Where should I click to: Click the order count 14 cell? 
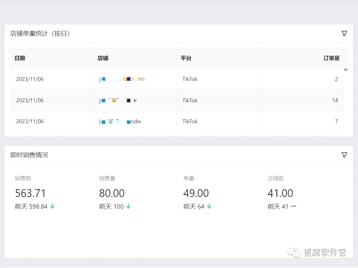pyautogui.click(x=335, y=100)
